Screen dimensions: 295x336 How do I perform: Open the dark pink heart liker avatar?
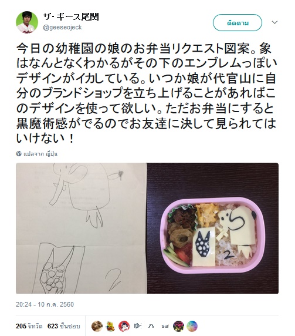point(178,326)
